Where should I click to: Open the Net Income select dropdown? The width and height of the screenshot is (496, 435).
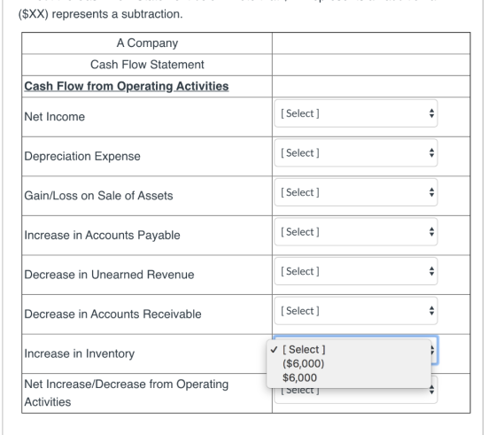click(x=356, y=113)
